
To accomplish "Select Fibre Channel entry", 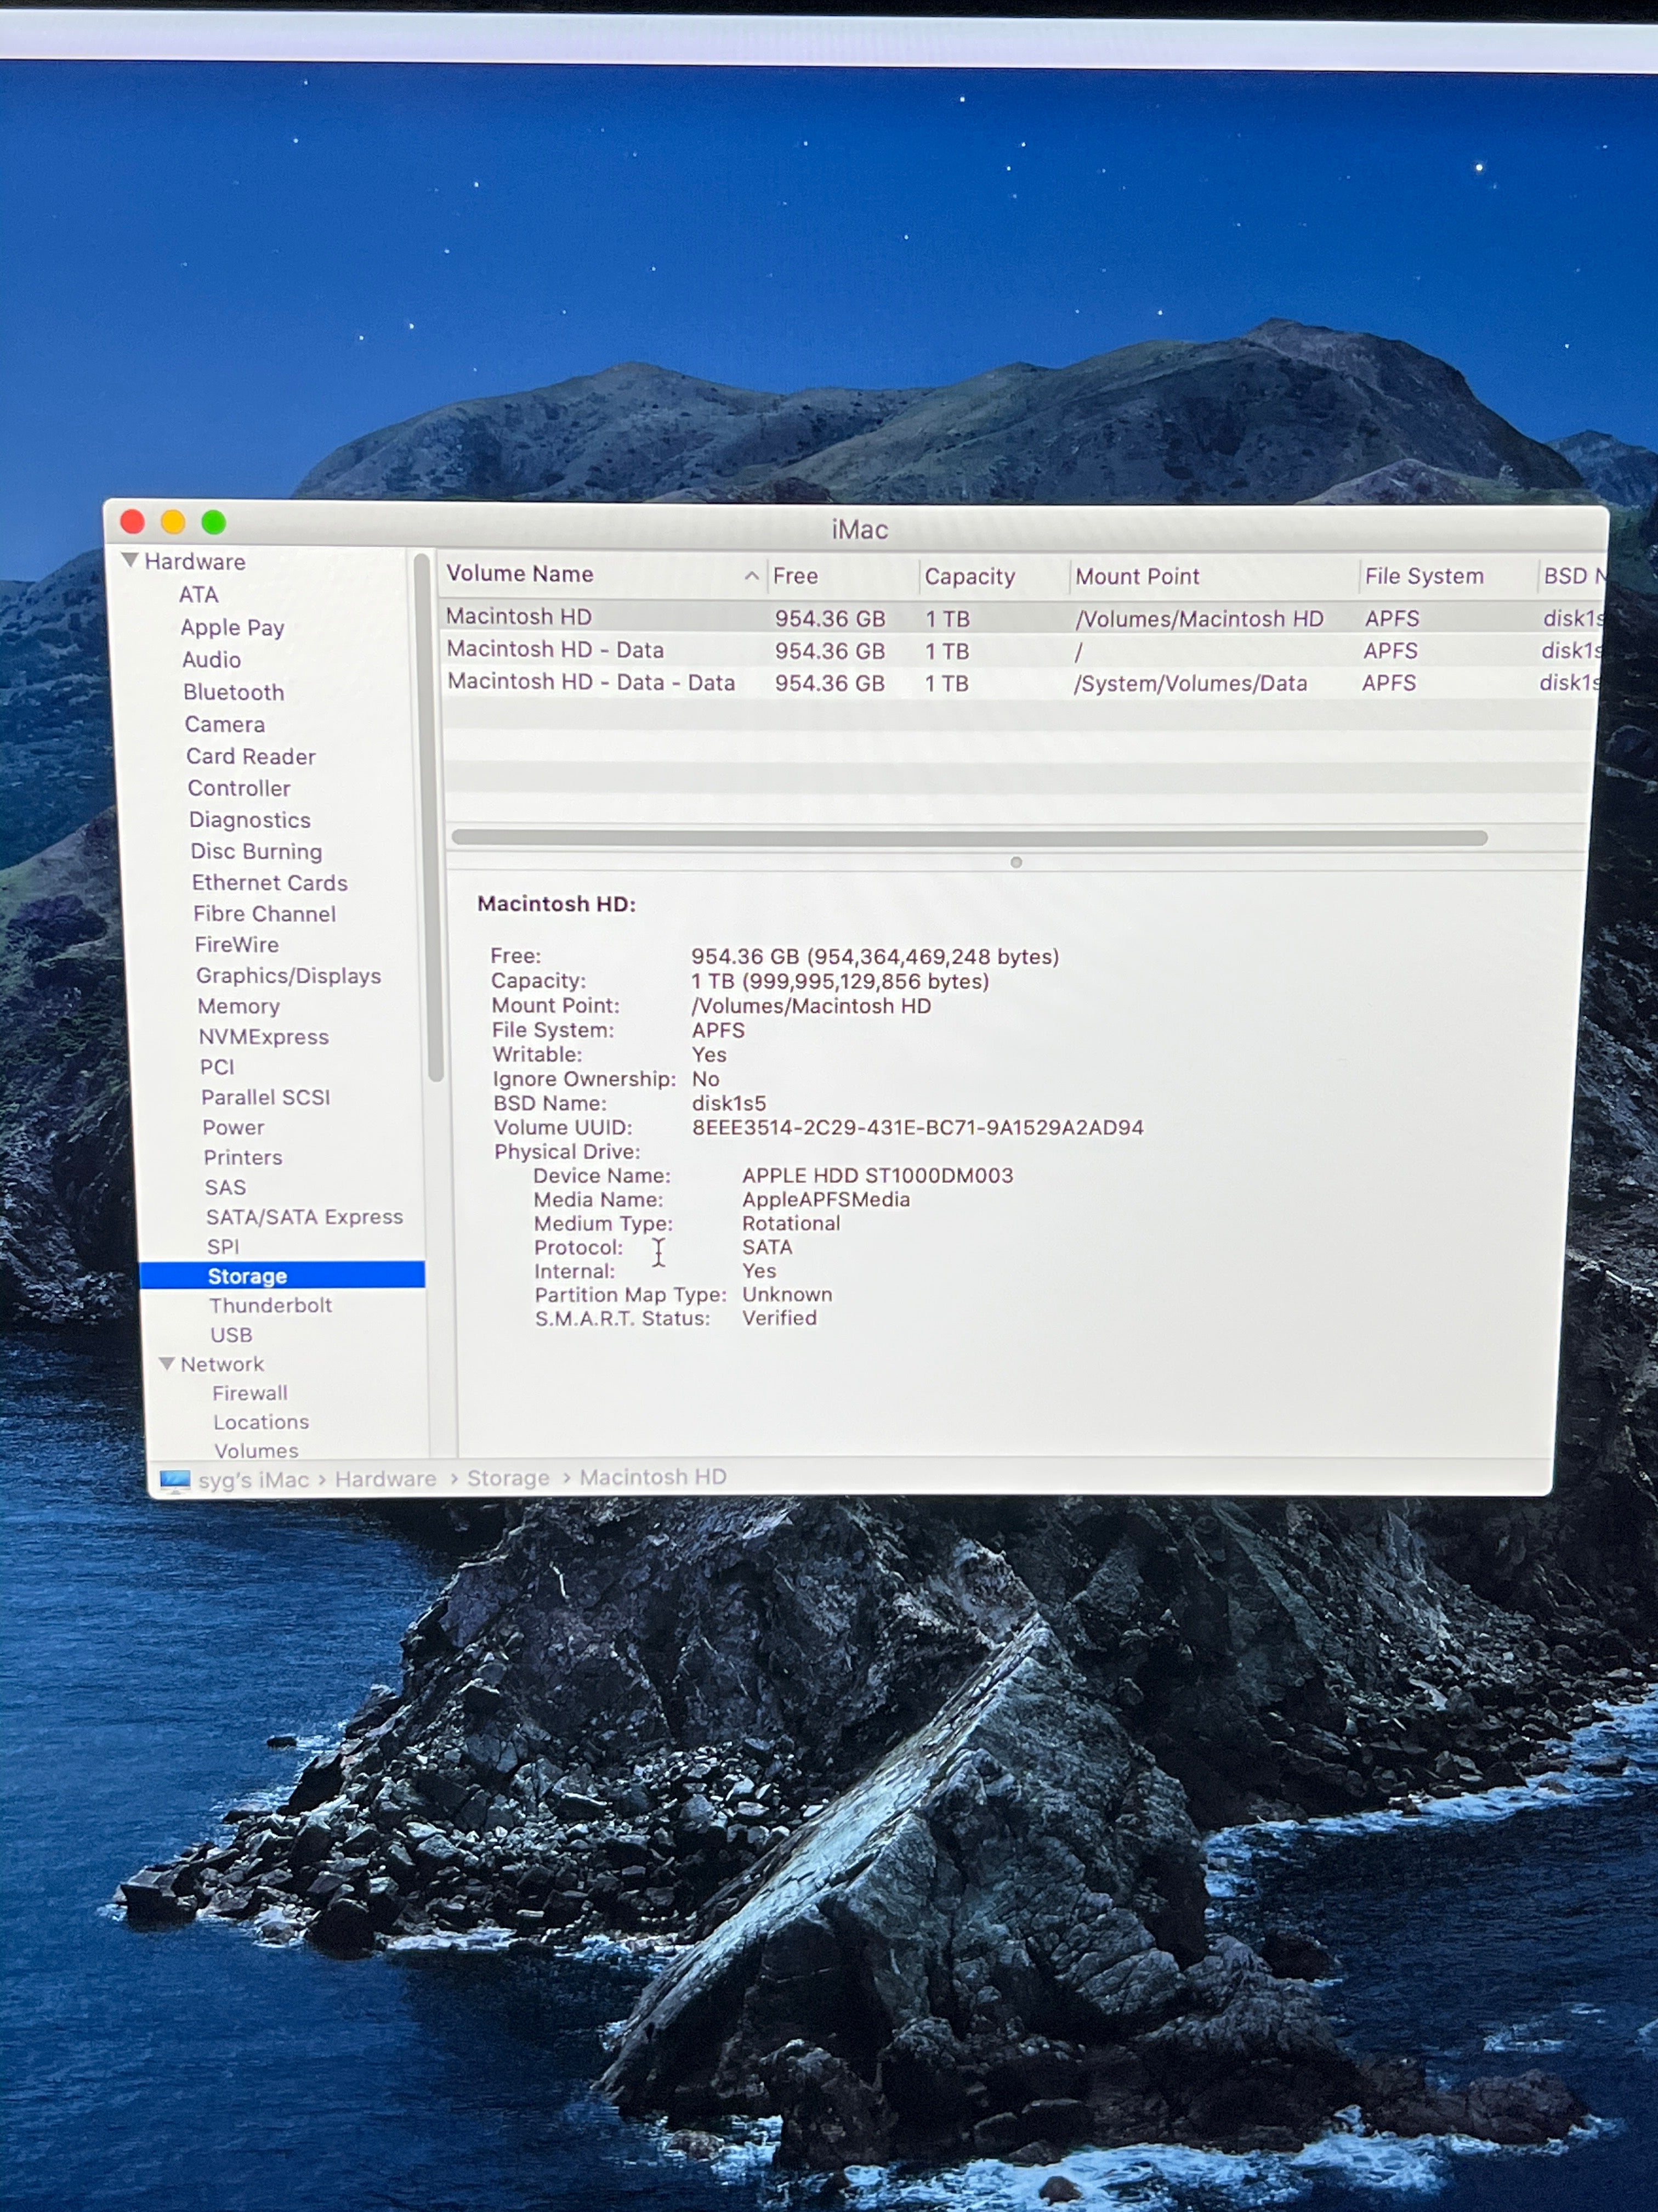I will click(265, 913).
